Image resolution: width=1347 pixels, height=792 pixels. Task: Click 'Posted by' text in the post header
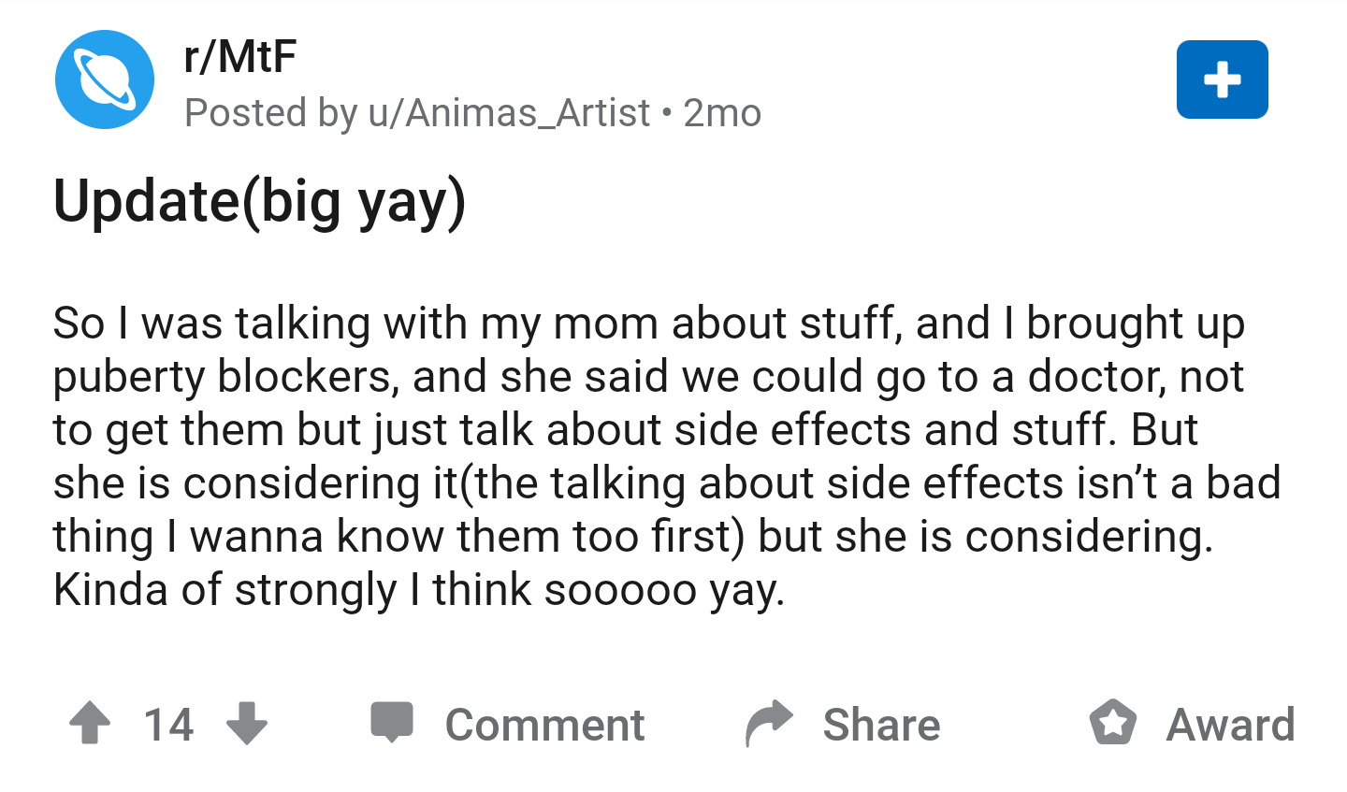tap(271, 113)
